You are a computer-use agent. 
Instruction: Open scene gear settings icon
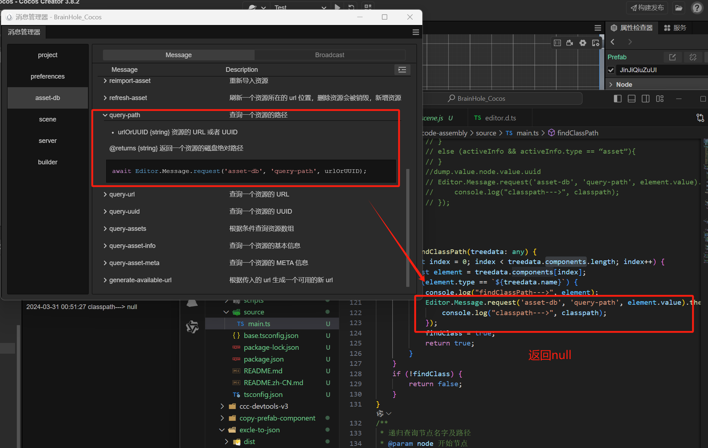583,43
